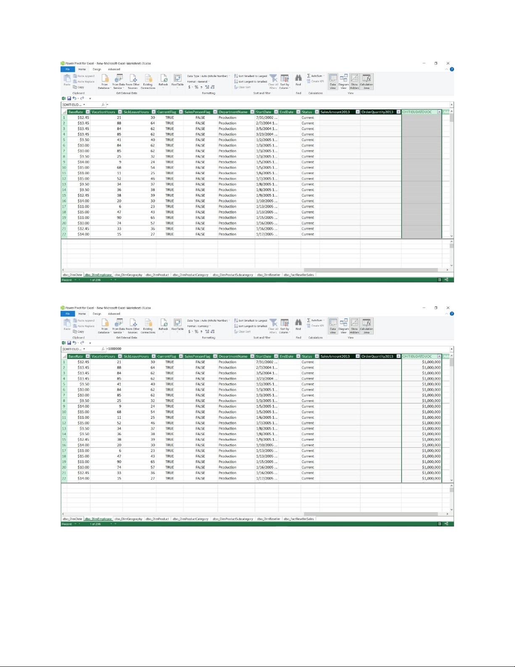Click Sort by Column icon in upper window
515x667 pixels.
(x=285, y=79)
